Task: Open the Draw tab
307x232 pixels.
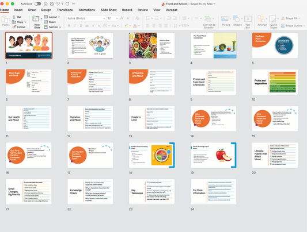Action: [32, 10]
